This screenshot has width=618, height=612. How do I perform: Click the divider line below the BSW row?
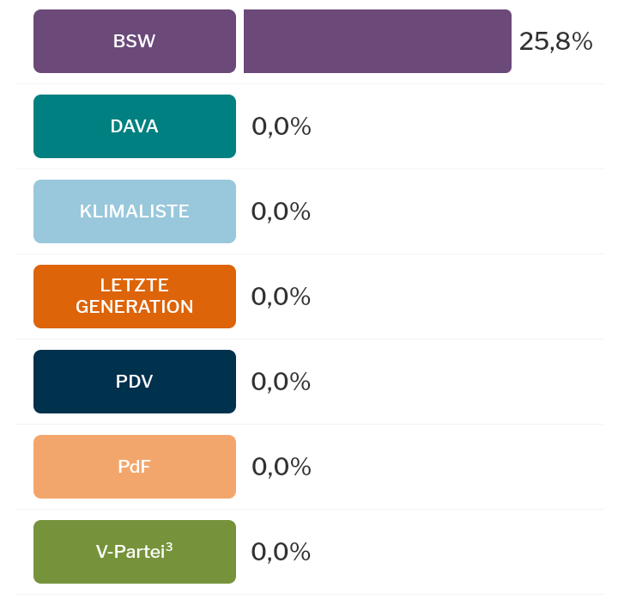[309, 84]
